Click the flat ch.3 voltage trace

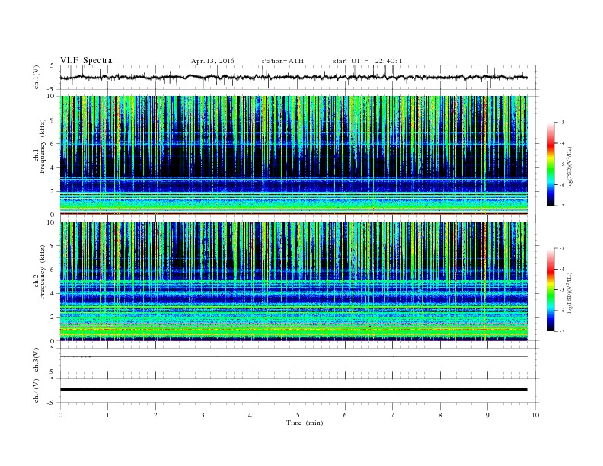click(x=293, y=357)
